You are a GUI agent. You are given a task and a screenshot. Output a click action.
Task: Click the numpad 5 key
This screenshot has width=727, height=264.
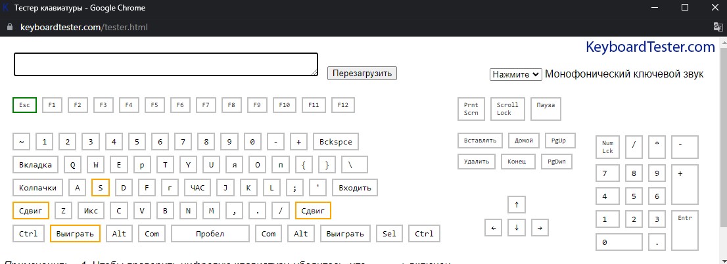coord(634,196)
